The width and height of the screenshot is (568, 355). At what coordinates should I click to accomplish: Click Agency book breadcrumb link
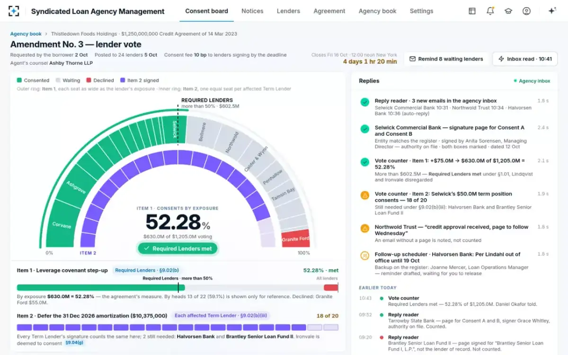coord(26,34)
